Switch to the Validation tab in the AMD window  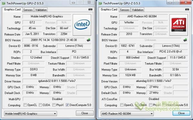138,10
